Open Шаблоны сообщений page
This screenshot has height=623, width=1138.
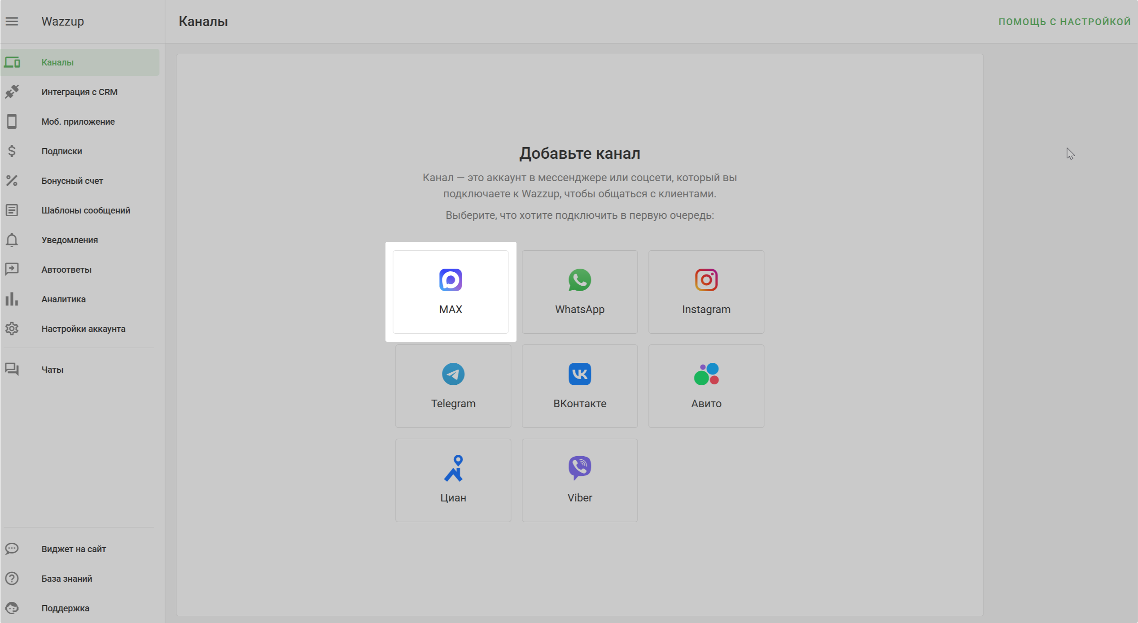coord(80,210)
